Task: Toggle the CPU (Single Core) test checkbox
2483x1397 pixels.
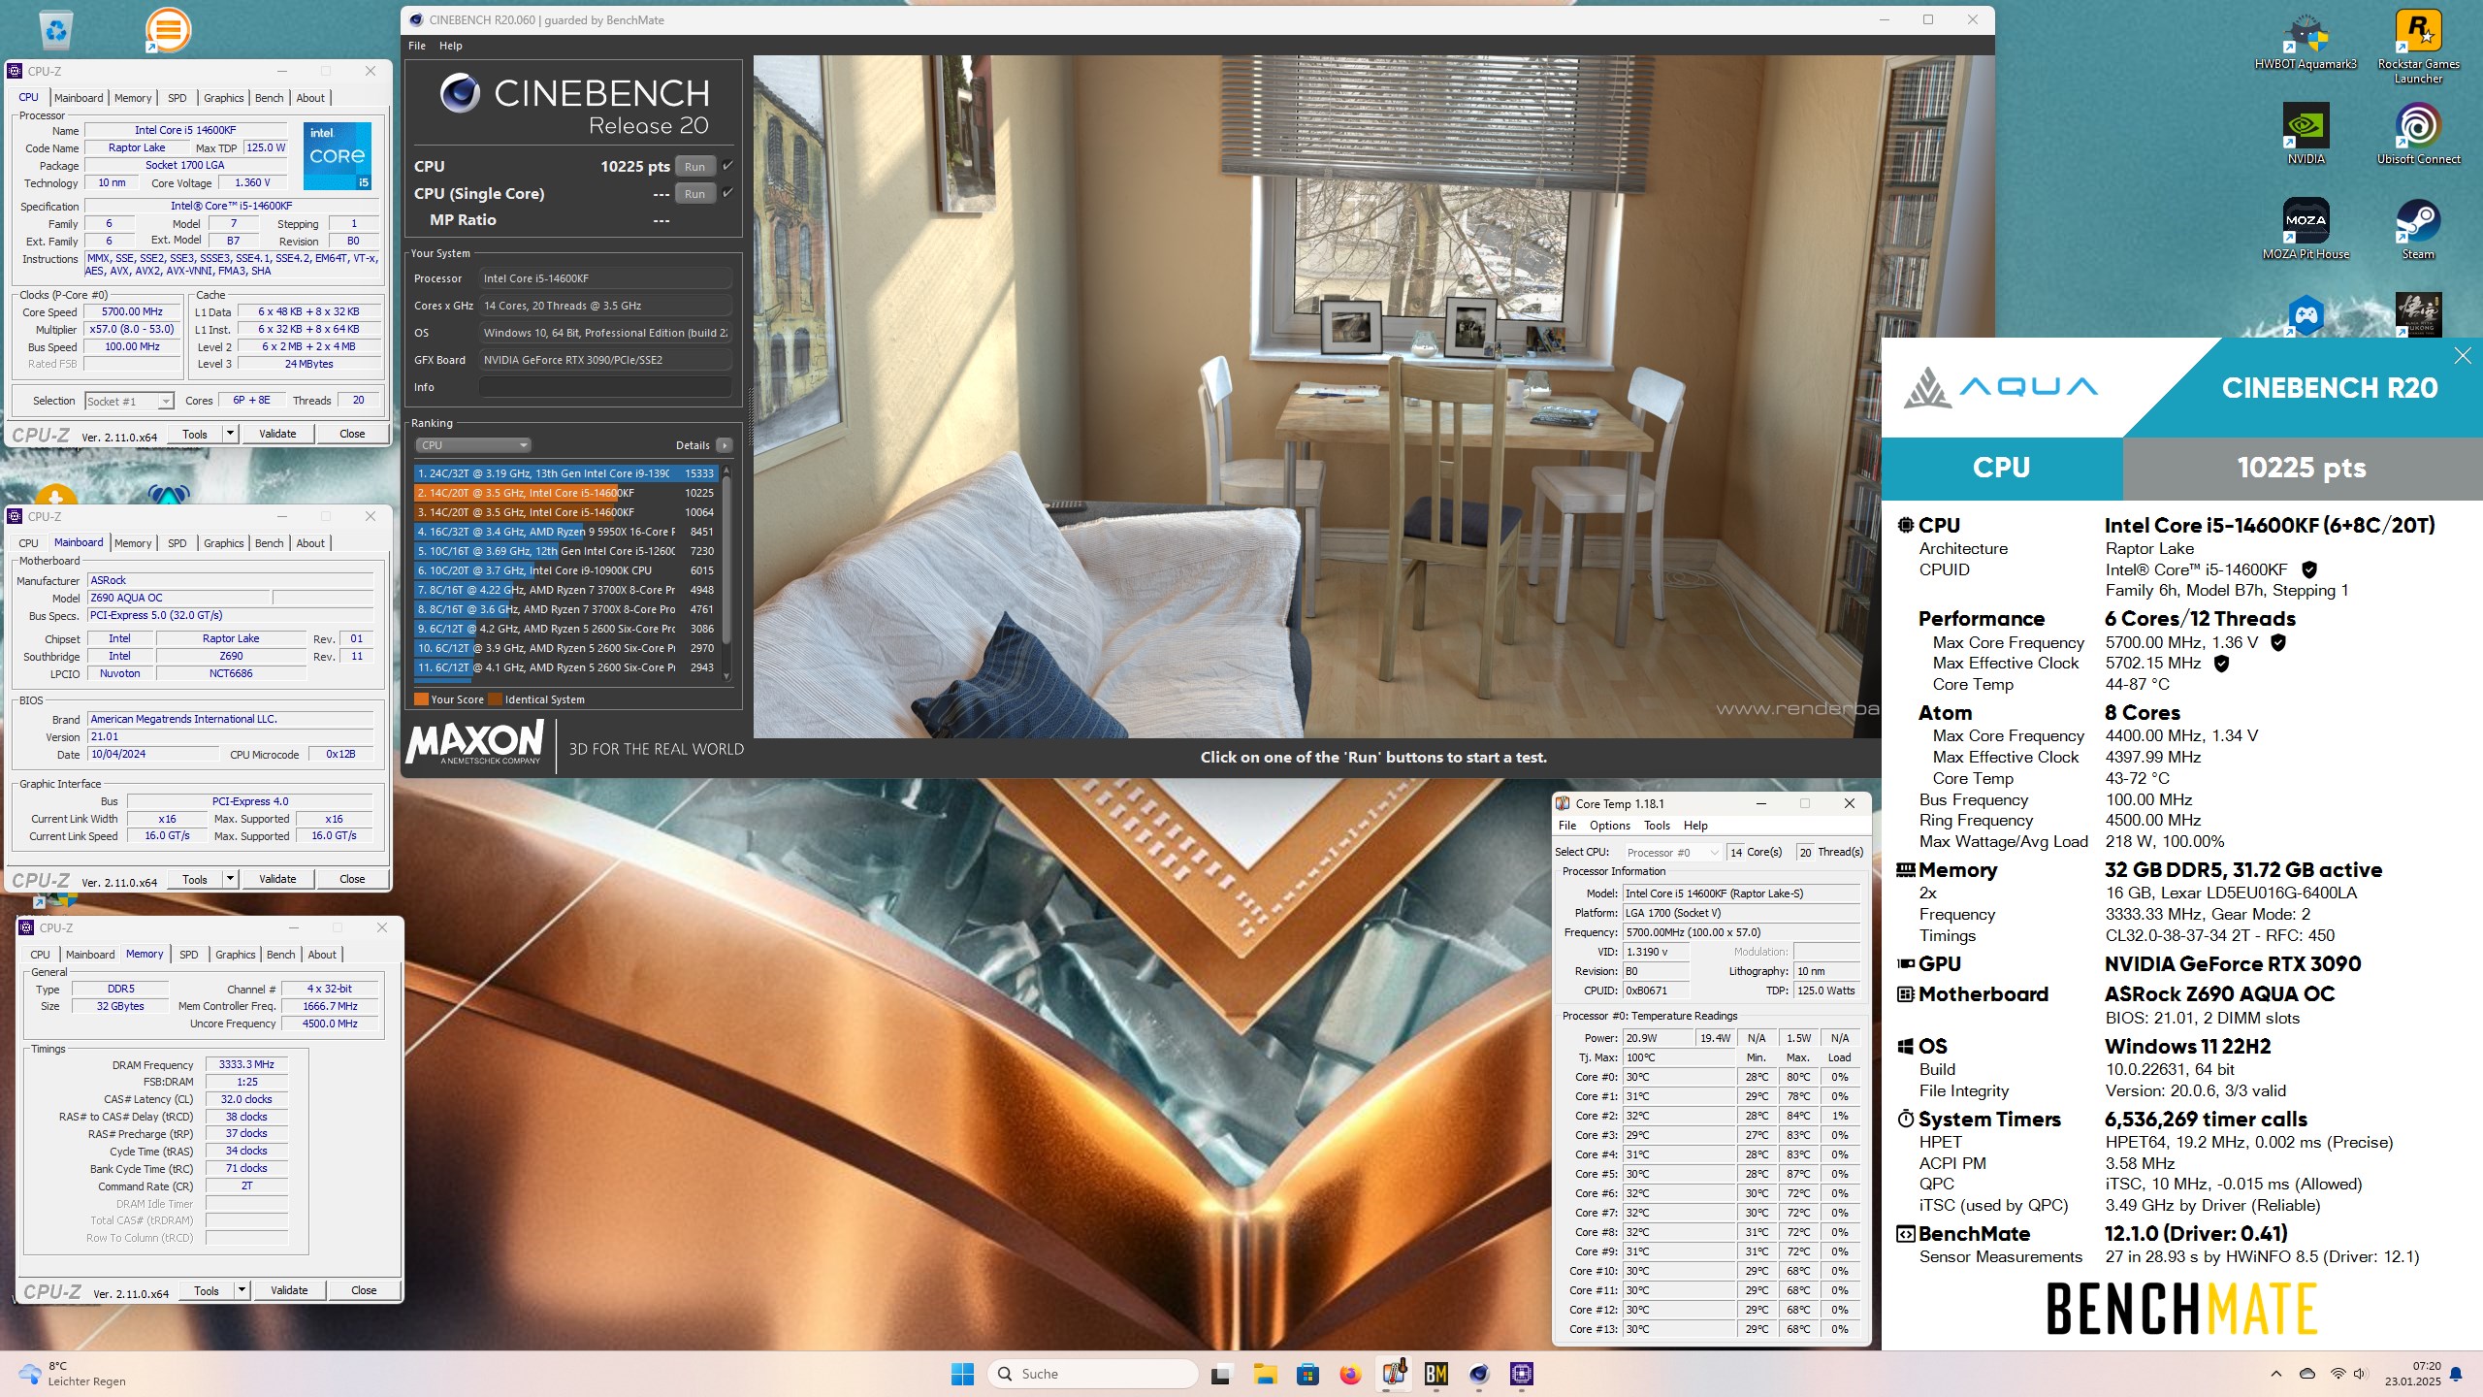Action: coord(727,193)
